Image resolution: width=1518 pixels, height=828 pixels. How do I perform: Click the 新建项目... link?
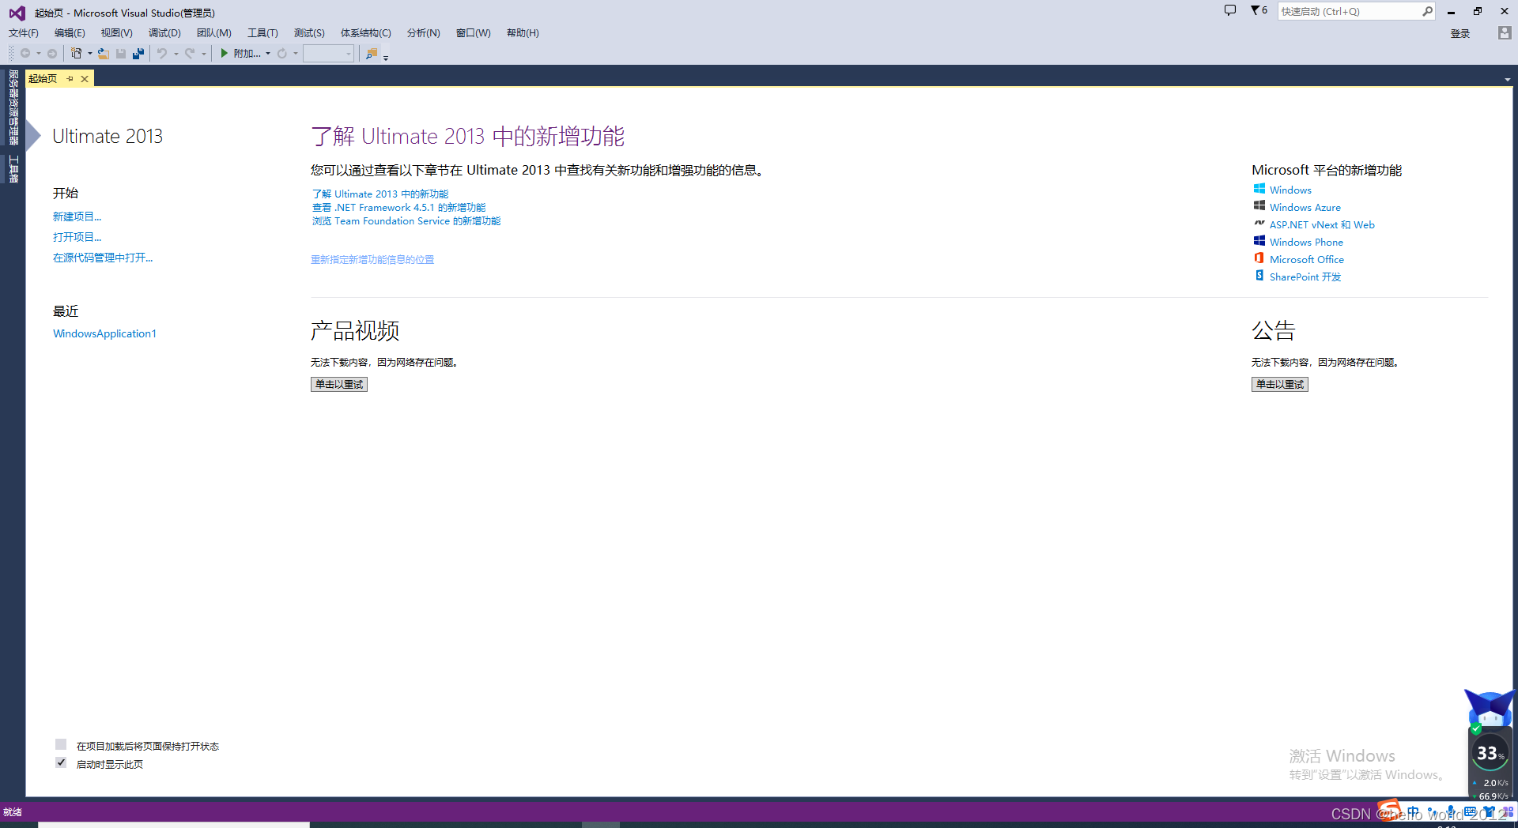77,216
